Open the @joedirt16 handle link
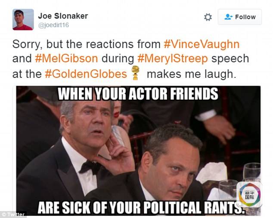Screen dimensions: 273x218 54,25
